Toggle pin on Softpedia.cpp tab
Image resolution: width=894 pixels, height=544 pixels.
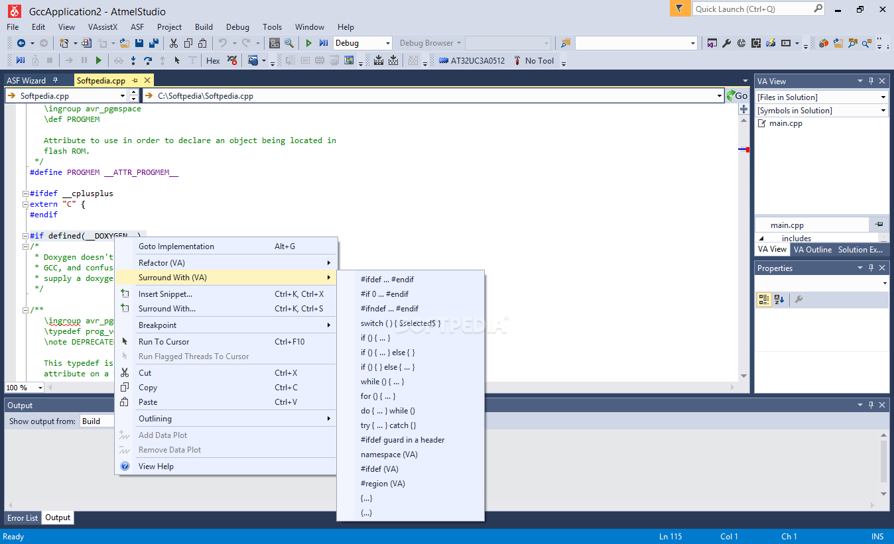(135, 80)
